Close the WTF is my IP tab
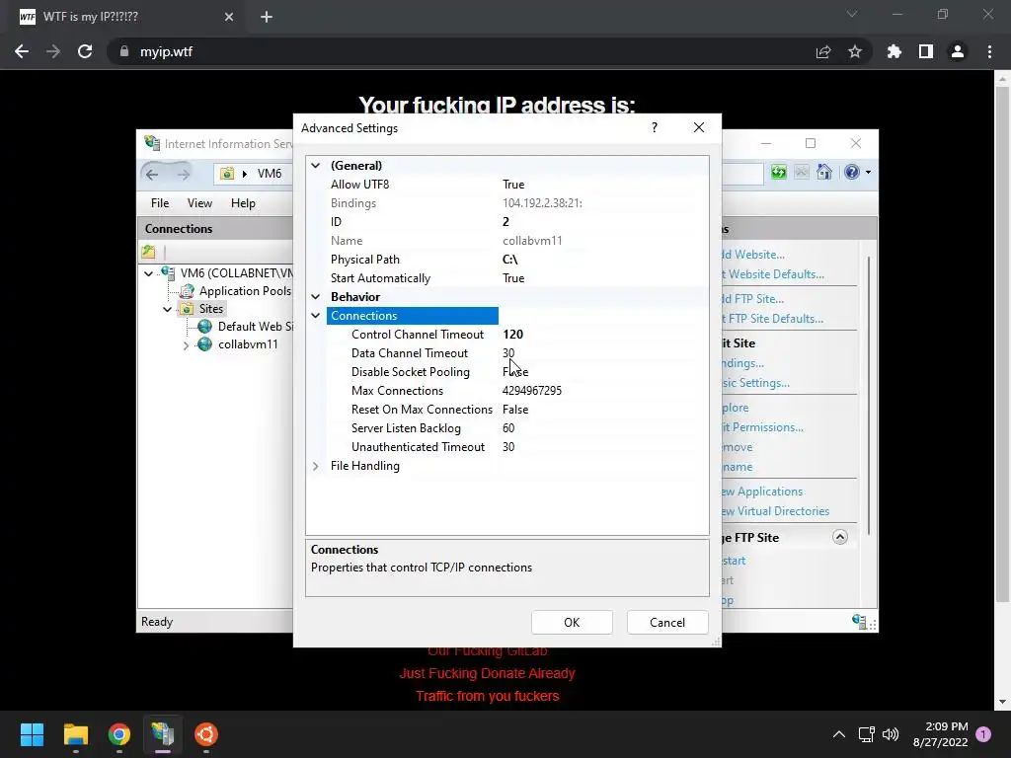This screenshot has width=1011, height=758. tap(229, 17)
